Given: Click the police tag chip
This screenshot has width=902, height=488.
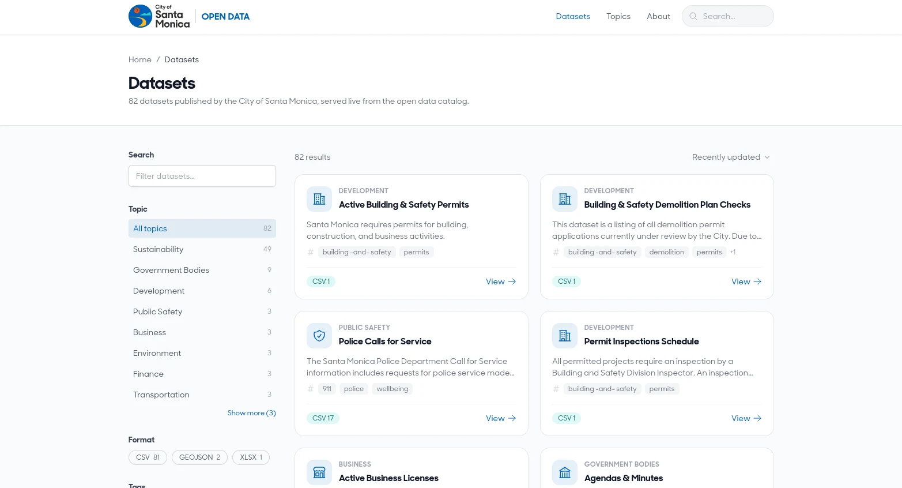Looking at the screenshot, I should click(354, 389).
